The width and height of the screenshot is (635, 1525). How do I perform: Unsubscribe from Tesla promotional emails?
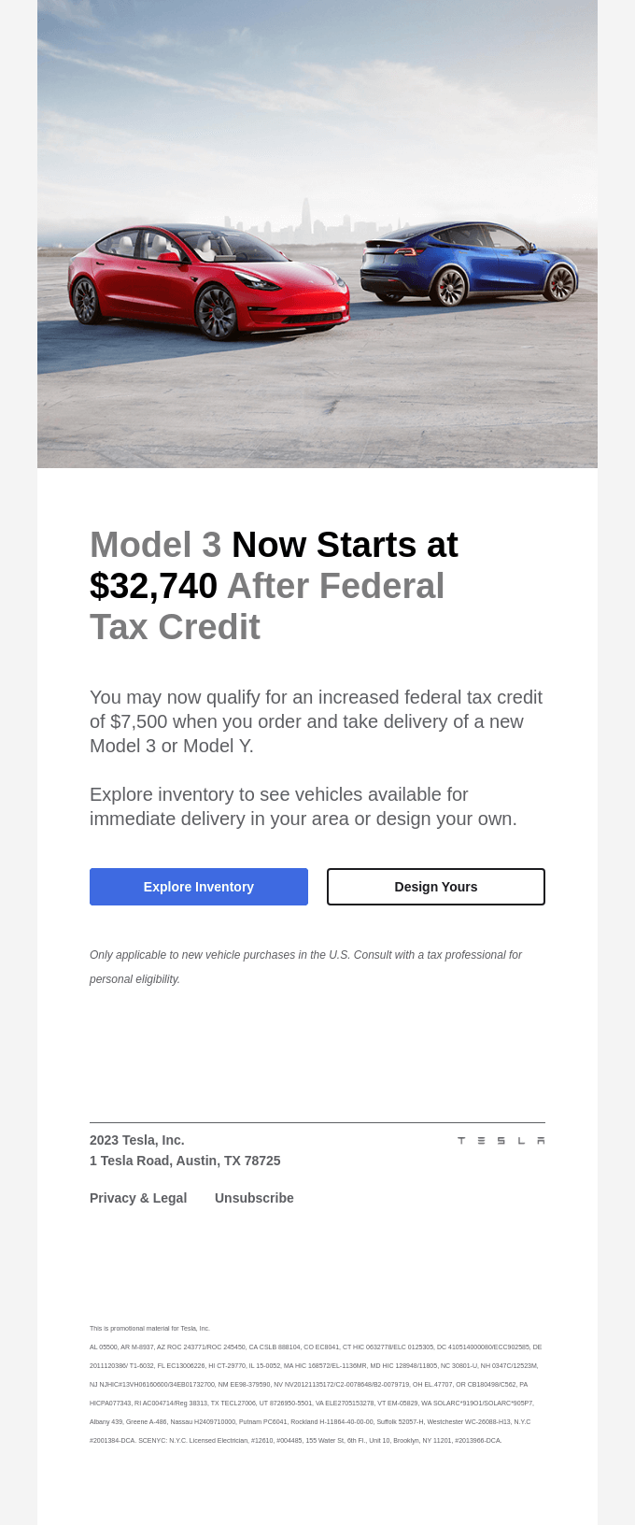(x=254, y=1197)
